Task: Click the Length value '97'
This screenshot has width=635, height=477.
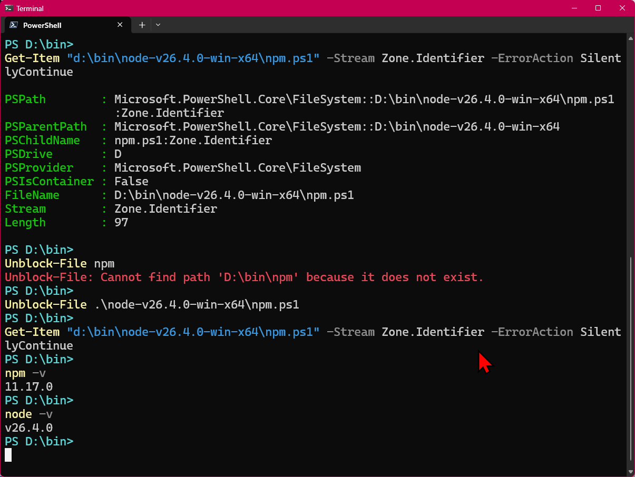Action: 122,223
